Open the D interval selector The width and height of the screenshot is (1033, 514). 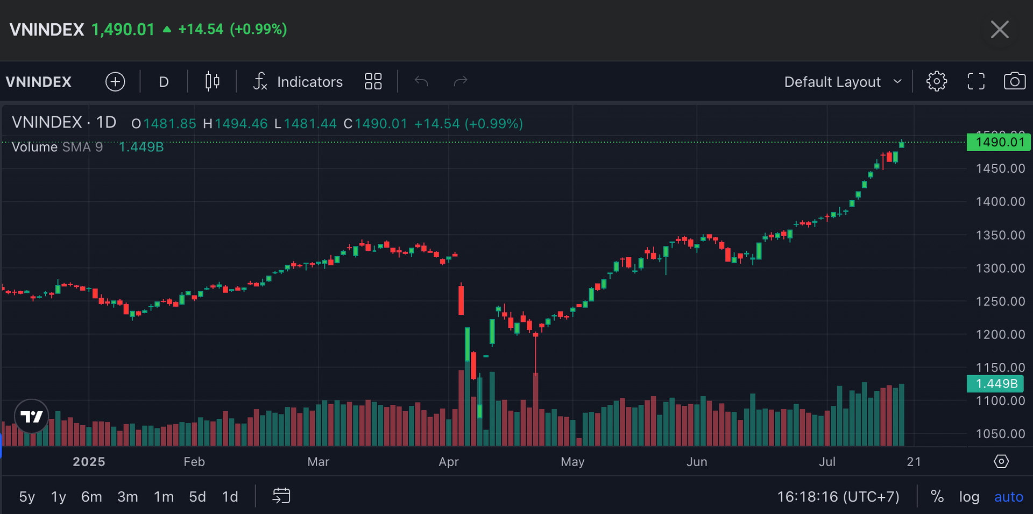click(x=164, y=82)
